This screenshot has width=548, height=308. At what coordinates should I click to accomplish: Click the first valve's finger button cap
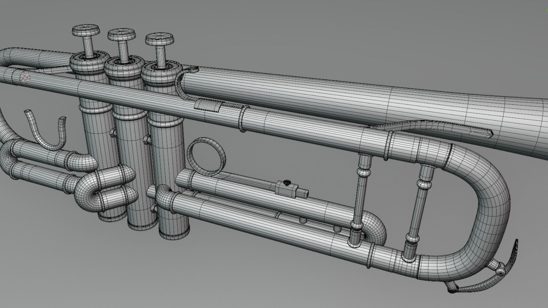(x=86, y=30)
